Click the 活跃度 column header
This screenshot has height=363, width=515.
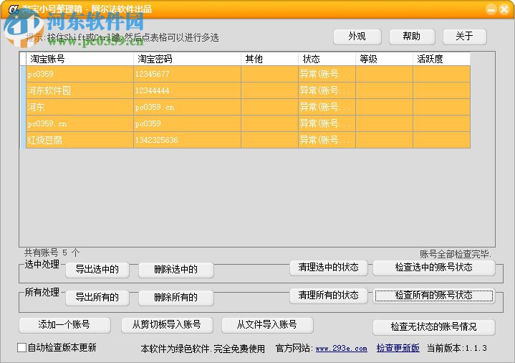(x=441, y=59)
